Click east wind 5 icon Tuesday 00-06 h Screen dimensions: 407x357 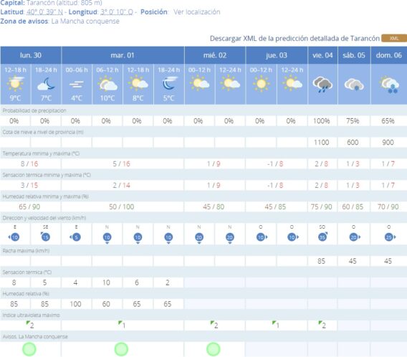[76, 237]
